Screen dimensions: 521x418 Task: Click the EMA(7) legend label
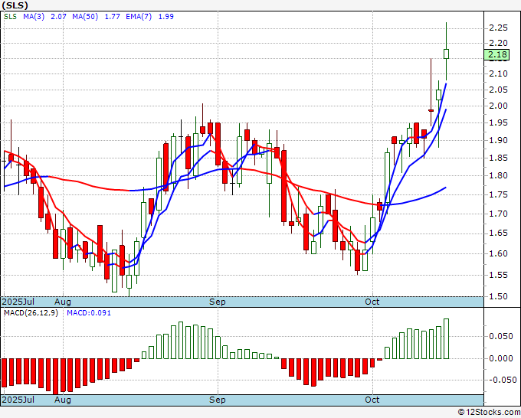(x=139, y=17)
